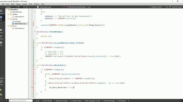Open the Help mode
Viewport: 183px width, 102px height.
pyautogui.click(x=1, y=43)
